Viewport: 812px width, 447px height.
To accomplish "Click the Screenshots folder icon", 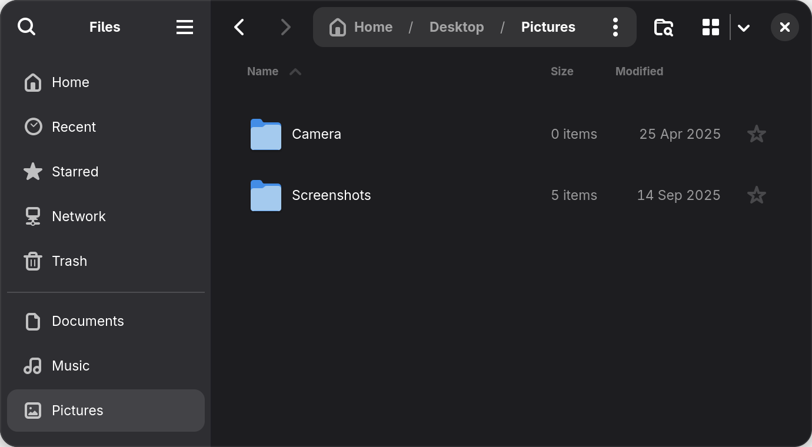I will (266, 196).
